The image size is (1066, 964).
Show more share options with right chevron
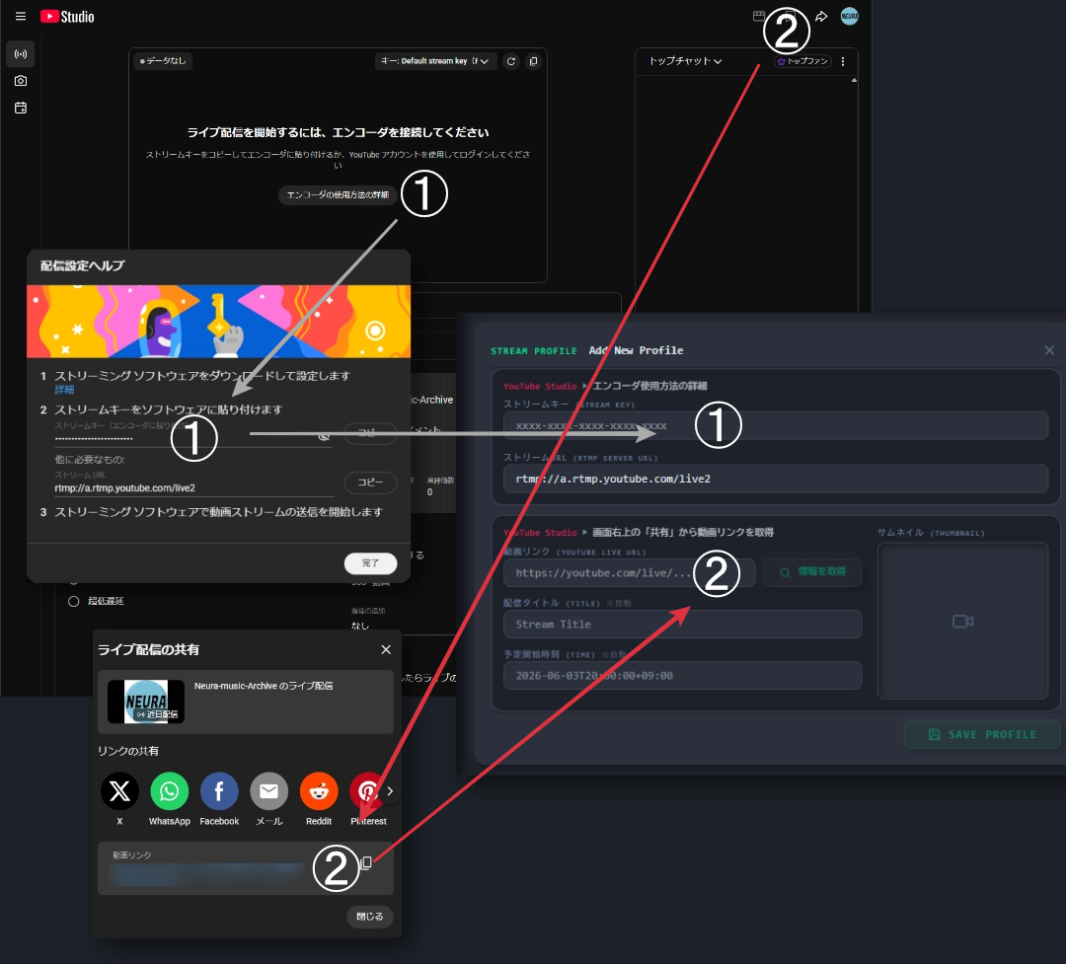pos(390,791)
